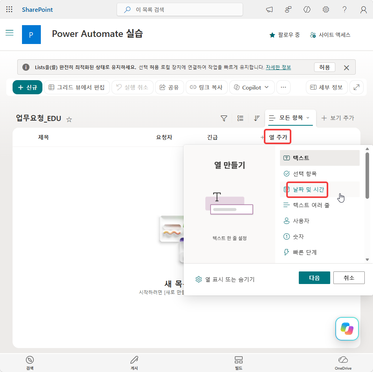Click the SharePoint home link
Viewport: 373px width, 372px height.
(37, 9)
